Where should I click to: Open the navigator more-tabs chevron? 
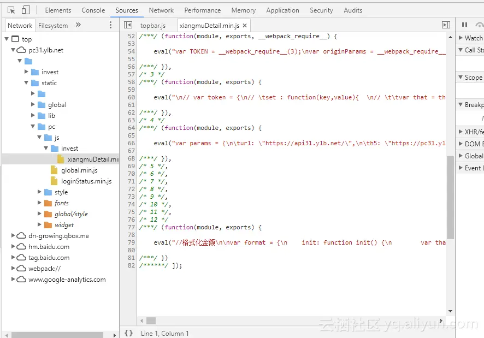(78, 25)
